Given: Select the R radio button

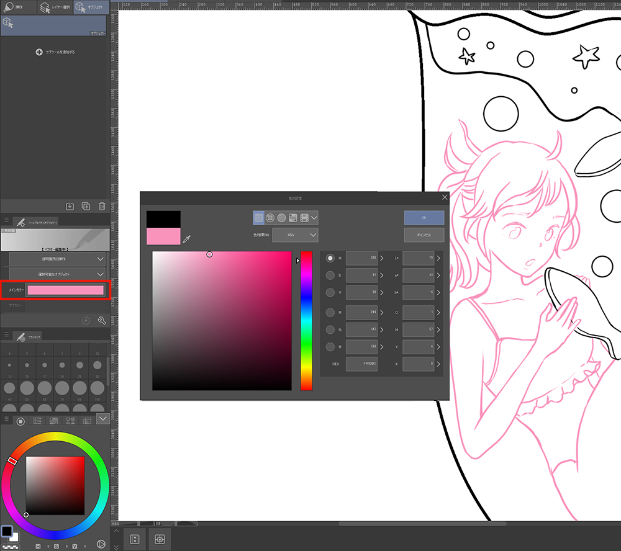Looking at the screenshot, I should pos(330,313).
